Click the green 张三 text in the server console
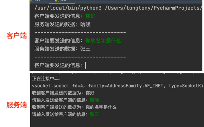 point(95,114)
